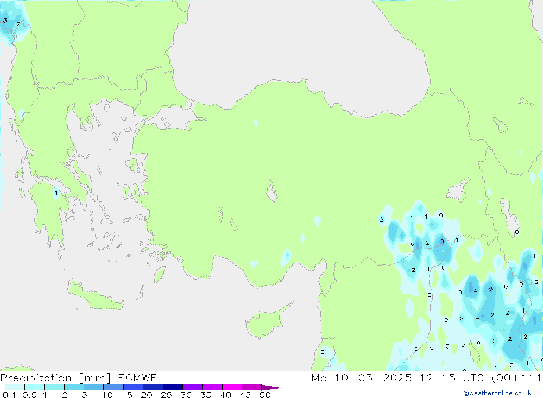
Task: Click the legend tick label '0.5'
Action: (29, 395)
